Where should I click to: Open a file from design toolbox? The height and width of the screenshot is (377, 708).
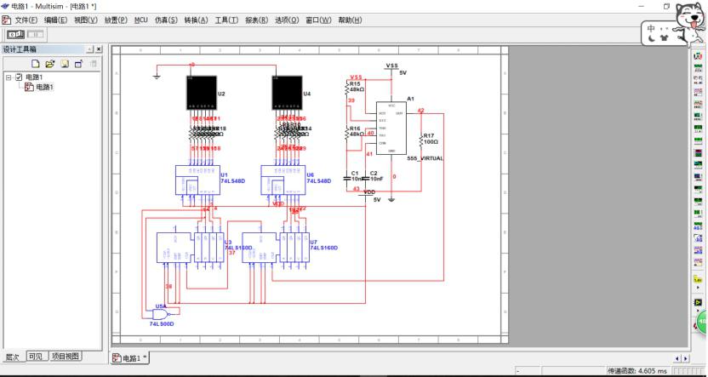[x=50, y=64]
